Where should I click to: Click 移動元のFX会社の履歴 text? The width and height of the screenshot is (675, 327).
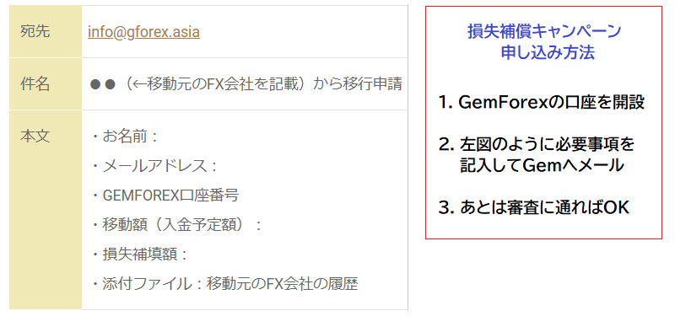coord(283,284)
